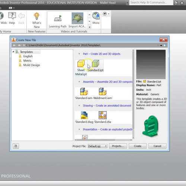Viewport: 186px width, 186px height.
Task: Click the template list horizontal scrollbar
Action: pos(96,140)
